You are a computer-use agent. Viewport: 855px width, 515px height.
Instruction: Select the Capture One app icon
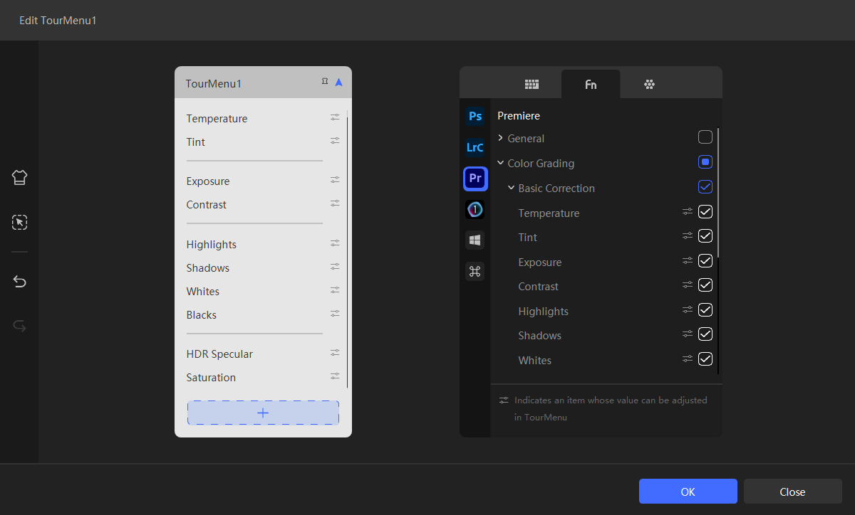475,209
